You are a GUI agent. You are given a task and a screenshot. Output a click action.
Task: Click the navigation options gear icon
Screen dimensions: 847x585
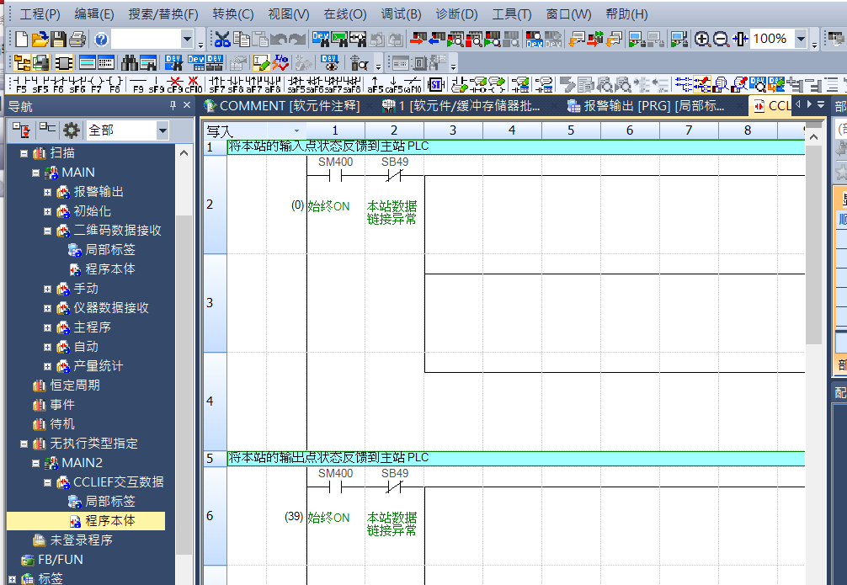(72, 130)
